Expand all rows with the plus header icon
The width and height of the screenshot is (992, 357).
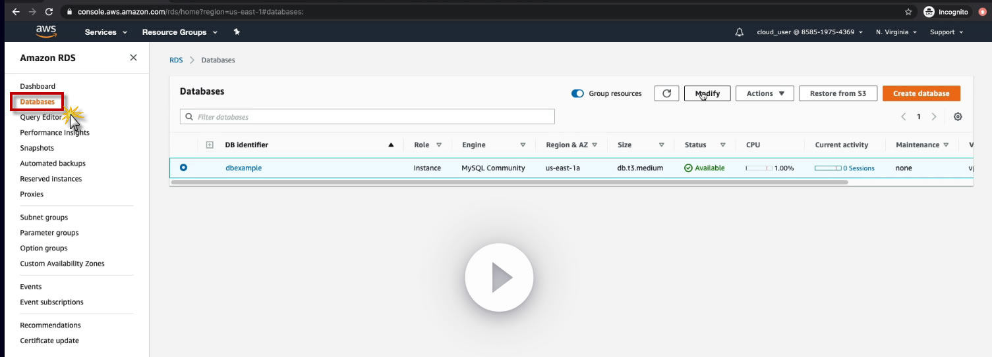tap(210, 145)
